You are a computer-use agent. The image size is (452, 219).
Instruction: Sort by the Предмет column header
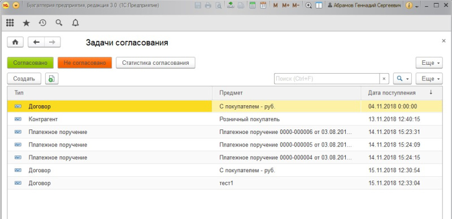point(286,93)
